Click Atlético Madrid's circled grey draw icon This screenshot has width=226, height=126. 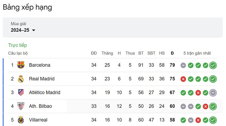point(213,93)
